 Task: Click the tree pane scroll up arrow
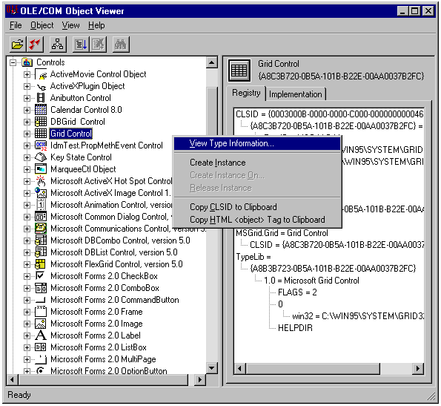[x=212, y=62]
